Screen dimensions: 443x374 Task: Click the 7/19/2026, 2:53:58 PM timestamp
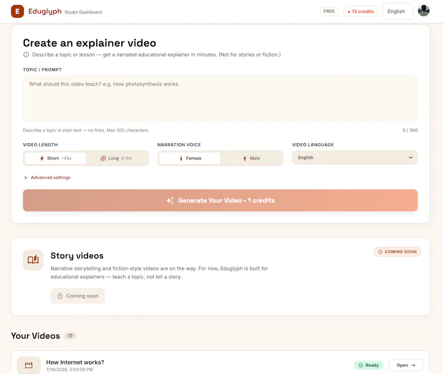pos(70,370)
